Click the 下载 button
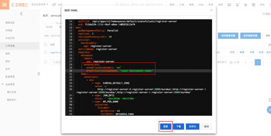Viewport: 271px width, 136px height. click(x=178, y=127)
